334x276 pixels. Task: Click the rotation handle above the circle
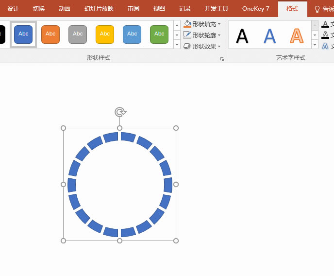pos(120,112)
